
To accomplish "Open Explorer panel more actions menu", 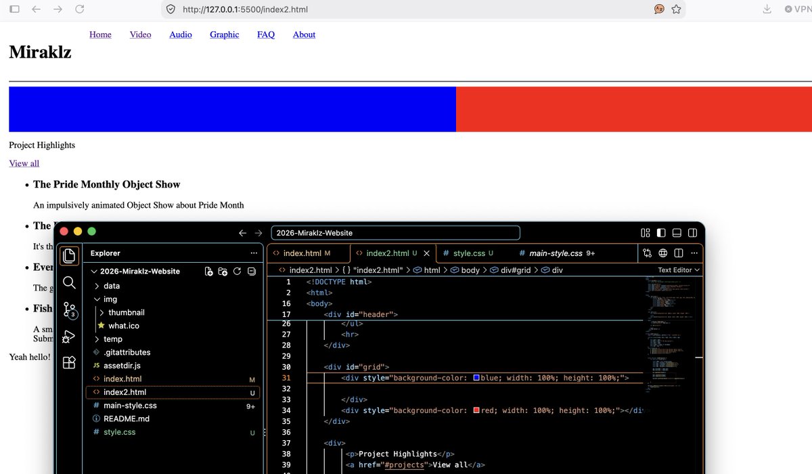I will tap(254, 253).
